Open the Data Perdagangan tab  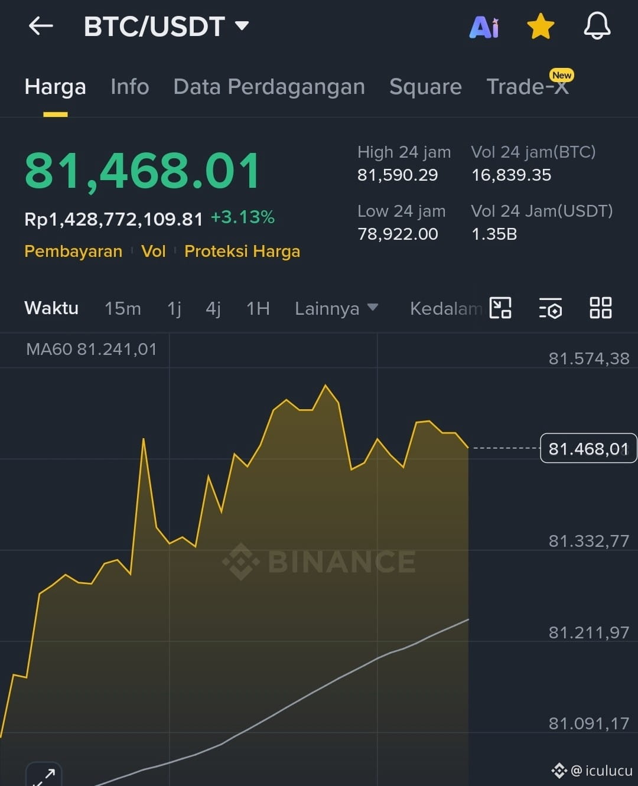point(269,87)
